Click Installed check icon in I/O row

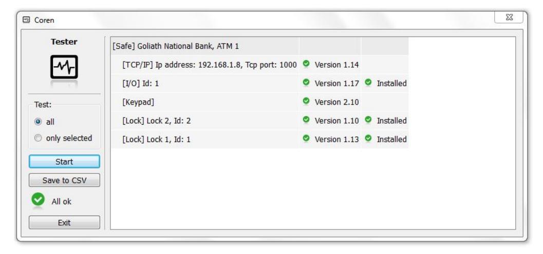click(368, 82)
